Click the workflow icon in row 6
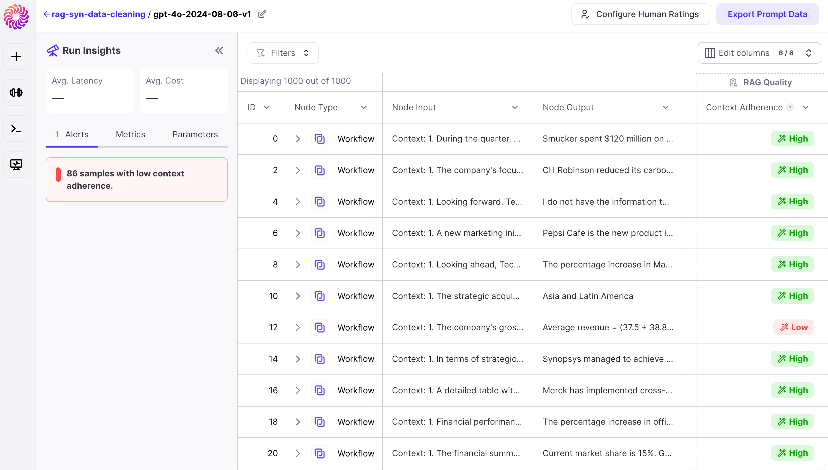This screenshot has height=470, width=828. (319, 233)
